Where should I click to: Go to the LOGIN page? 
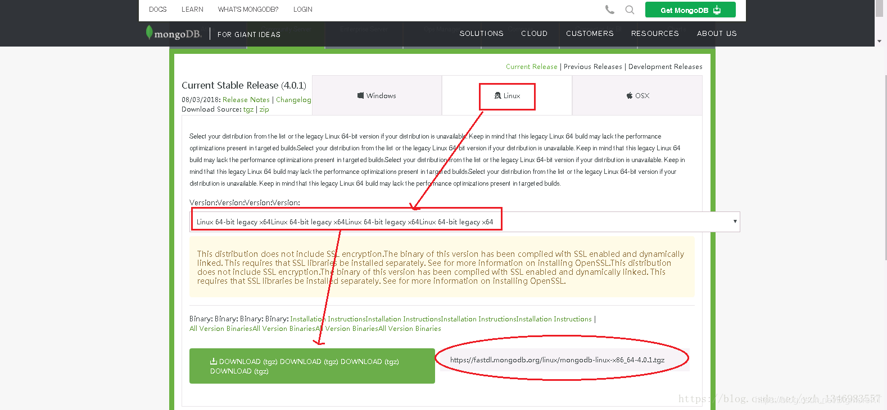tap(303, 10)
